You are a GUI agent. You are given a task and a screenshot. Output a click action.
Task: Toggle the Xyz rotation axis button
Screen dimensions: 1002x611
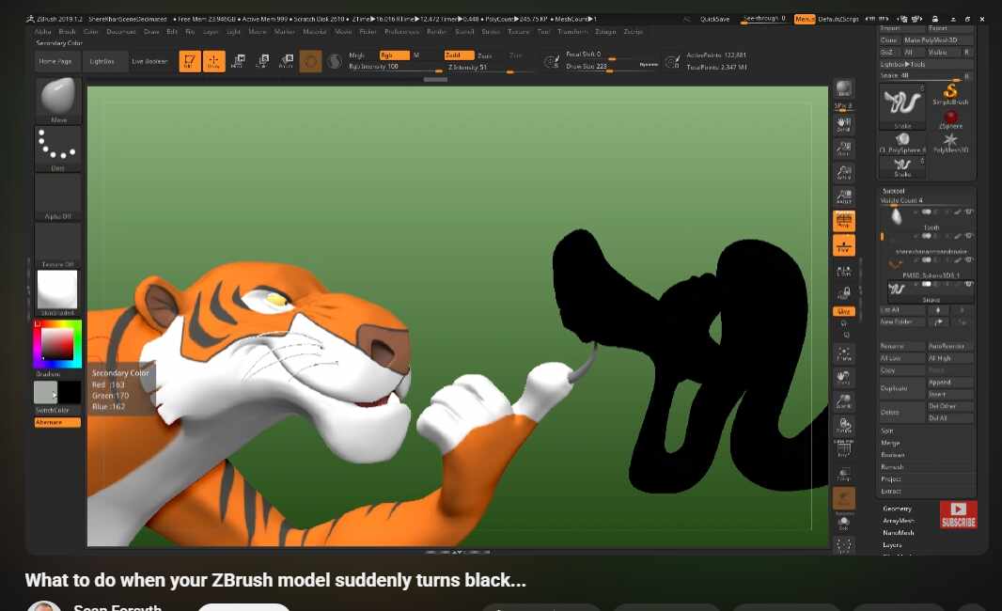[843, 311]
